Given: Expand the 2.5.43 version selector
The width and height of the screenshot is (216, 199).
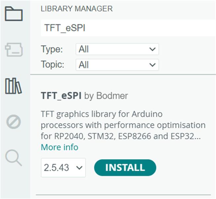Looking at the screenshot, I should tap(63, 168).
